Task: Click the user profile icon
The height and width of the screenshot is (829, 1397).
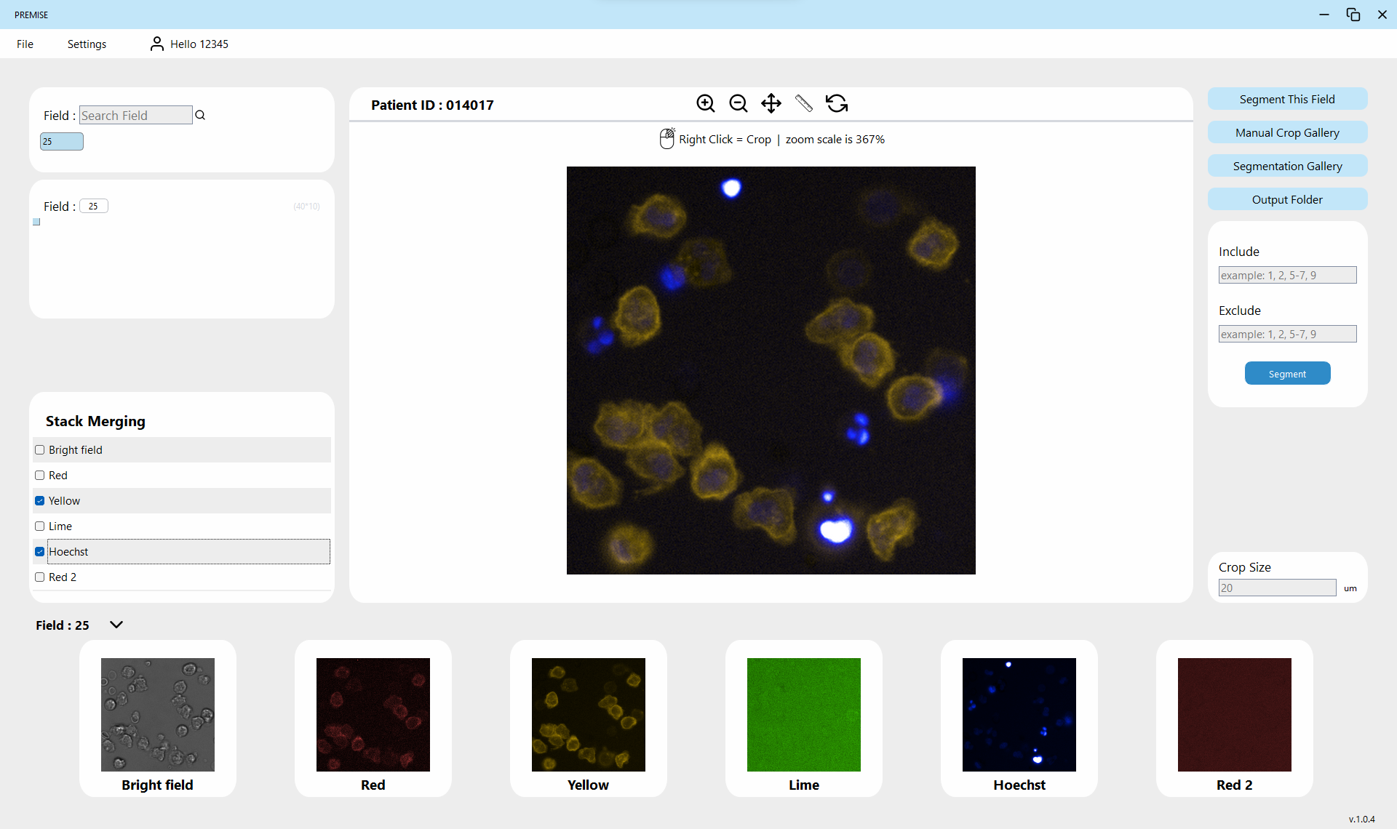Action: tap(156, 44)
